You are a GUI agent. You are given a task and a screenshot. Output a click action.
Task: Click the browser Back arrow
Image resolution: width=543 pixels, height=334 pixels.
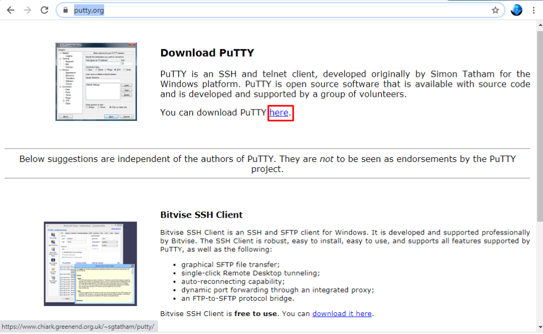[11, 10]
